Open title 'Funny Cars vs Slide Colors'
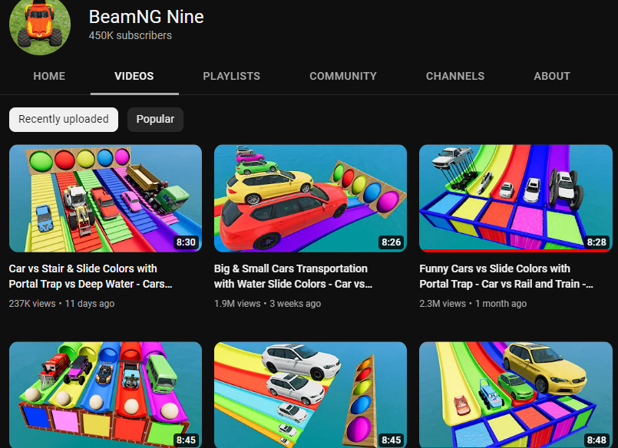Screen dimensions: 618x448 click(506, 276)
